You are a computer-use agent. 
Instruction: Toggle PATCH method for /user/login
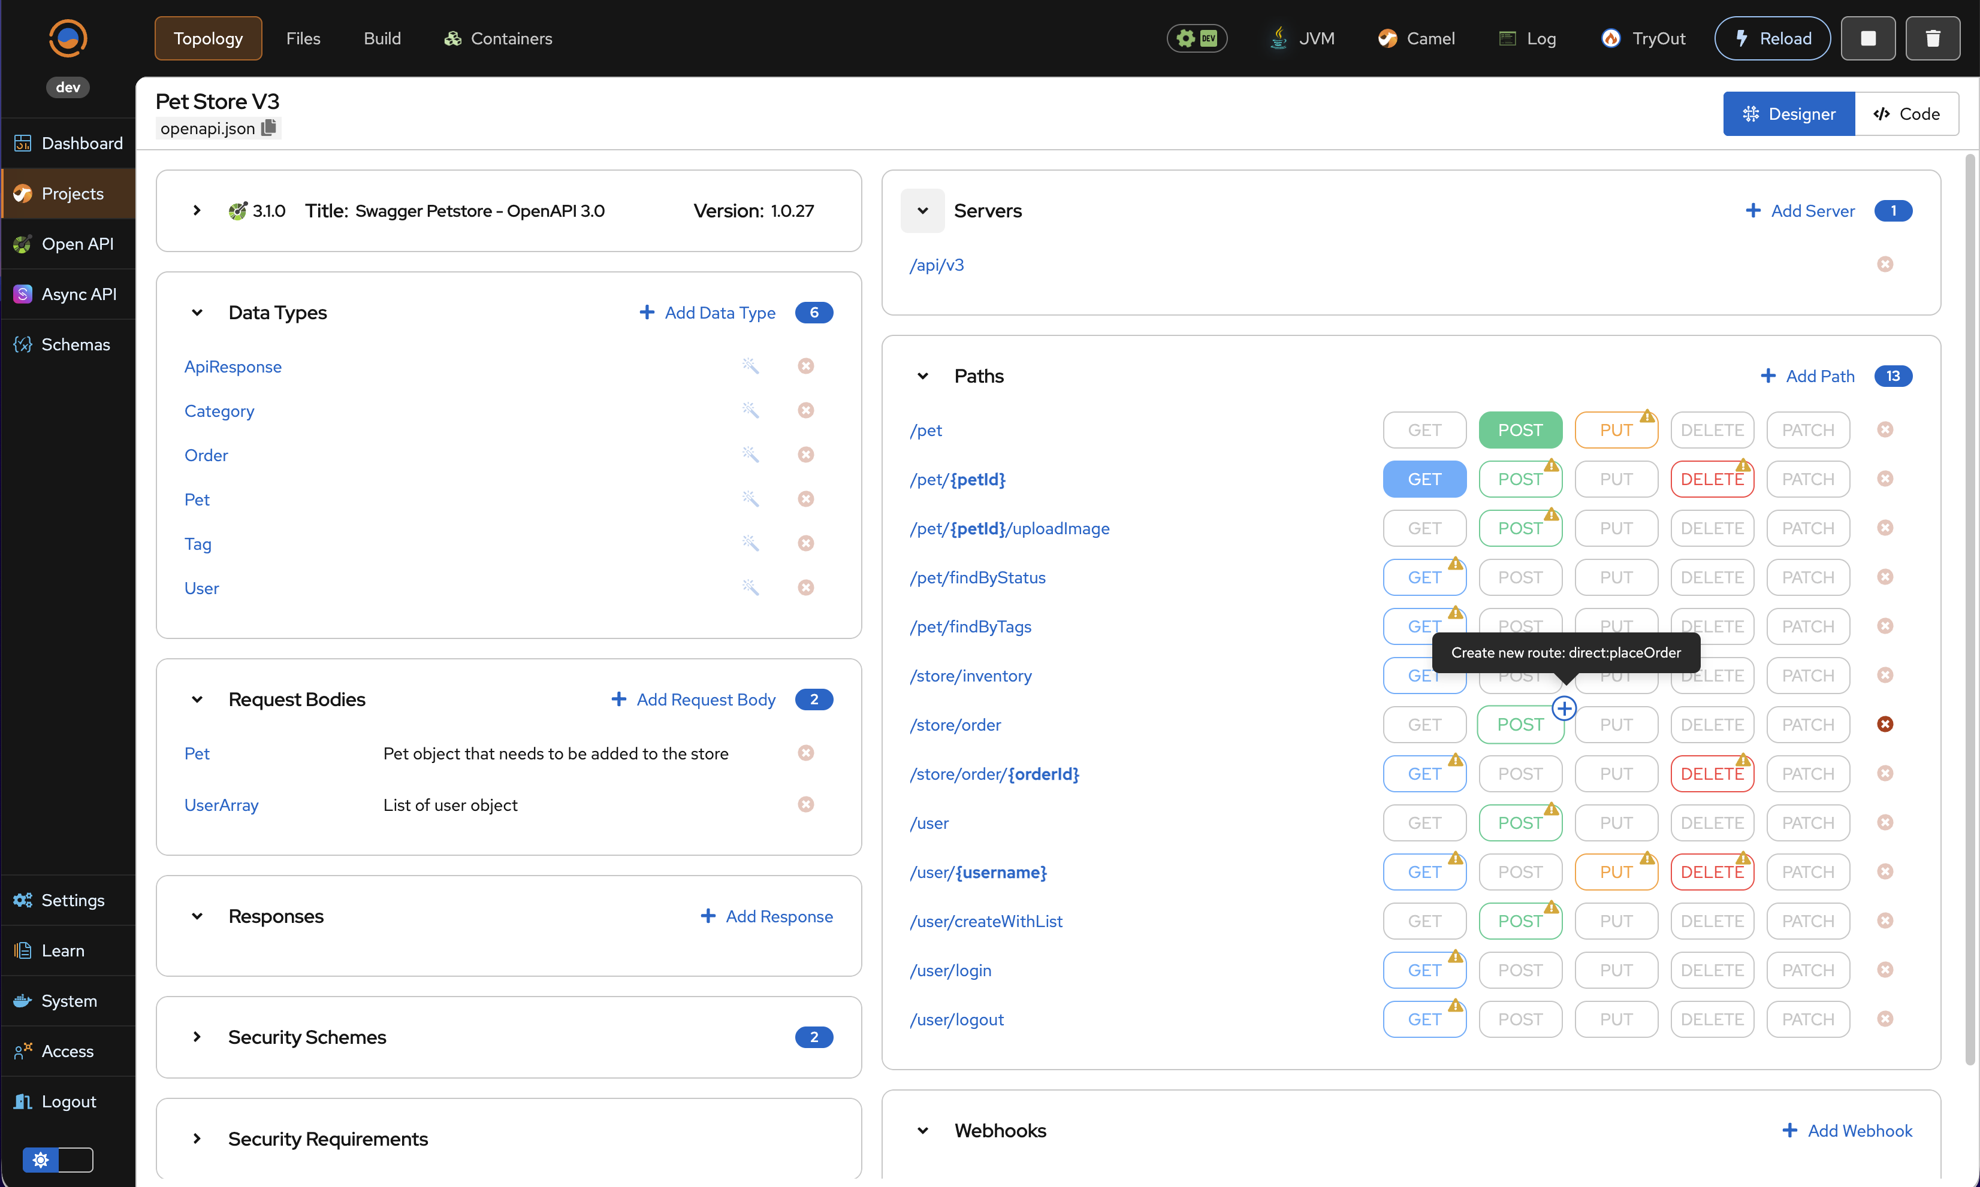pyautogui.click(x=1807, y=970)
